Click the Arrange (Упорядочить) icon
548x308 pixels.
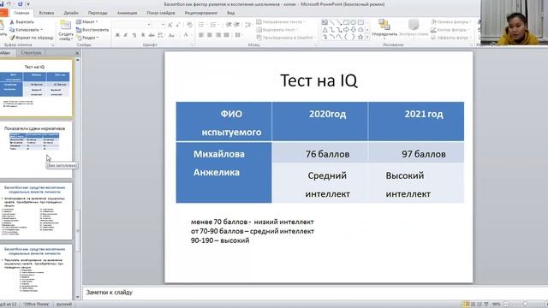(384, 25)
